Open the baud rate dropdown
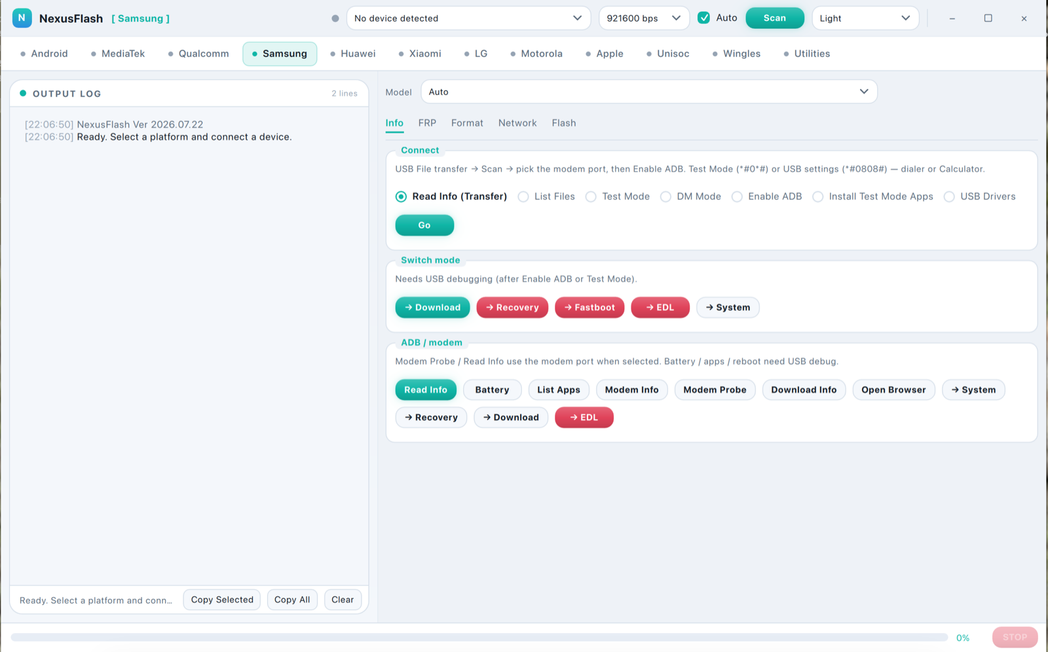Viewport: 1048px width, 652px height. [x=644, y=18]
